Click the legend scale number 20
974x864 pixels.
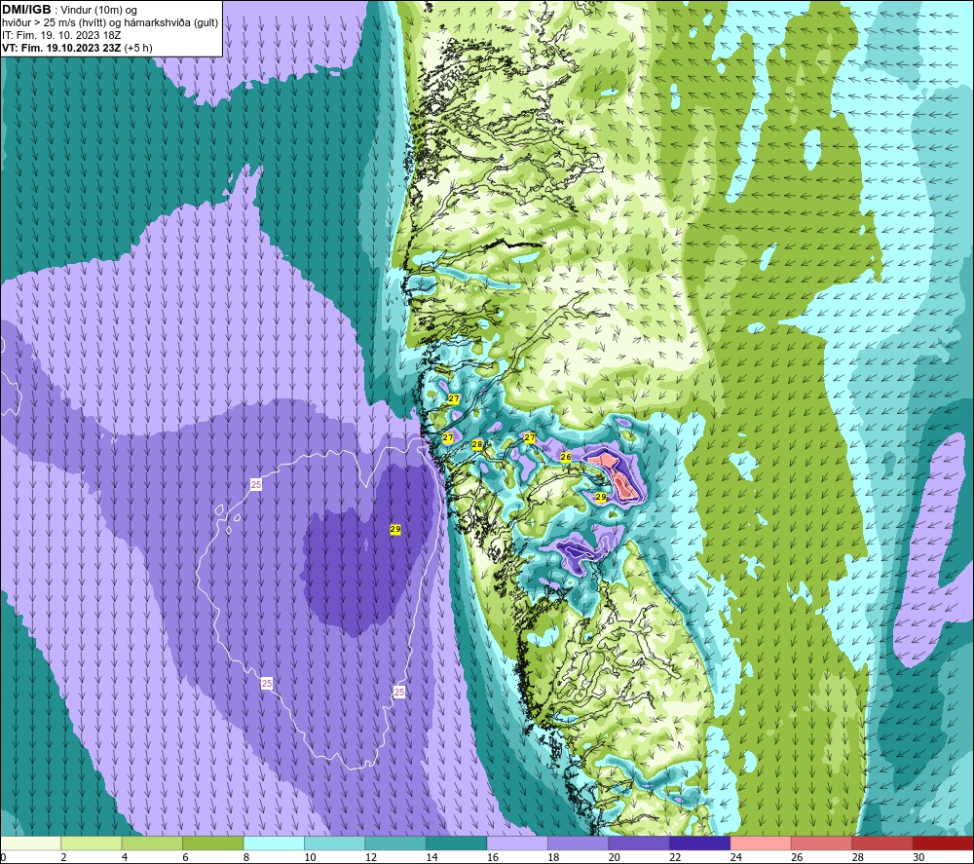(x=615, y=857)
